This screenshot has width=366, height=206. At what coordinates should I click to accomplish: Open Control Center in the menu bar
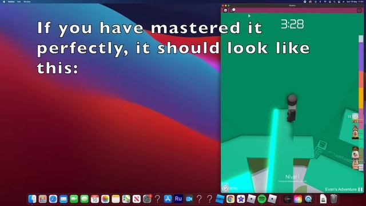[339, 2]
